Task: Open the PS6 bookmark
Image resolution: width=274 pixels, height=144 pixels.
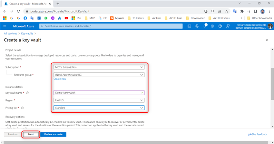Action: click(76, 18)
